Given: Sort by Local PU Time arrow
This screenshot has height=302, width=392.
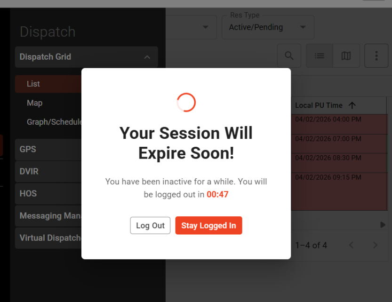Looking at the screenshot, I should click(352, 105).
